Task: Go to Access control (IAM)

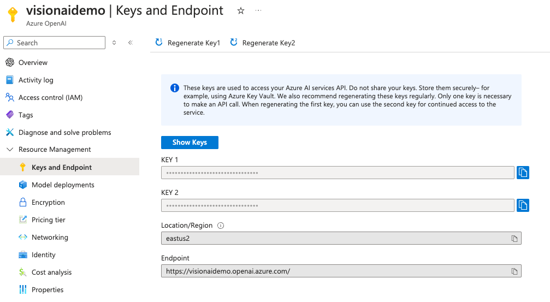Action: click(50, 98)
